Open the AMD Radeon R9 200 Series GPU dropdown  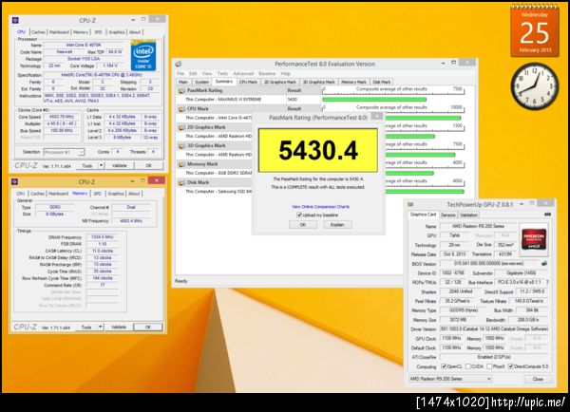[450, 379]
